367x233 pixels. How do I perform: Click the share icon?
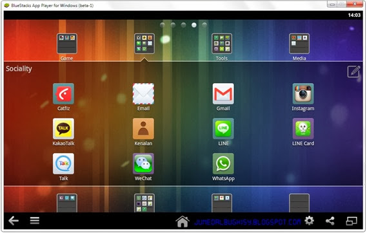330,221
